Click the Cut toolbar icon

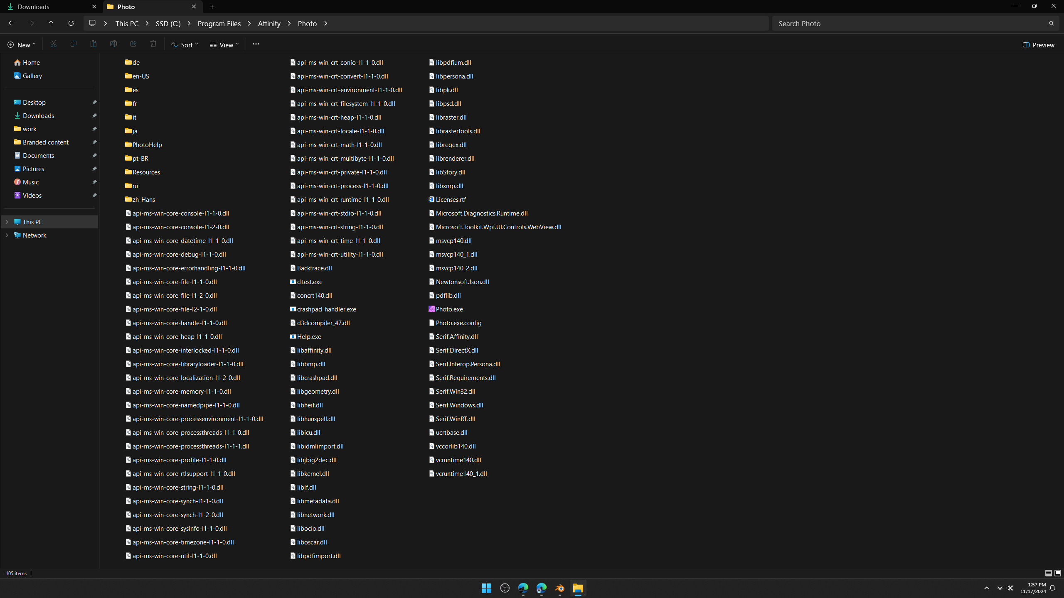click(x=54, y=44)
